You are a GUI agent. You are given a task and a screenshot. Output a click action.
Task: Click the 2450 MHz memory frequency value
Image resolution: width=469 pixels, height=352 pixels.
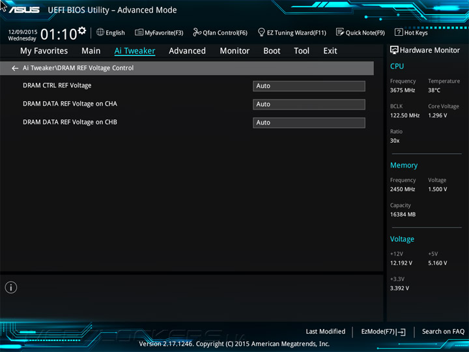[403, 189]
